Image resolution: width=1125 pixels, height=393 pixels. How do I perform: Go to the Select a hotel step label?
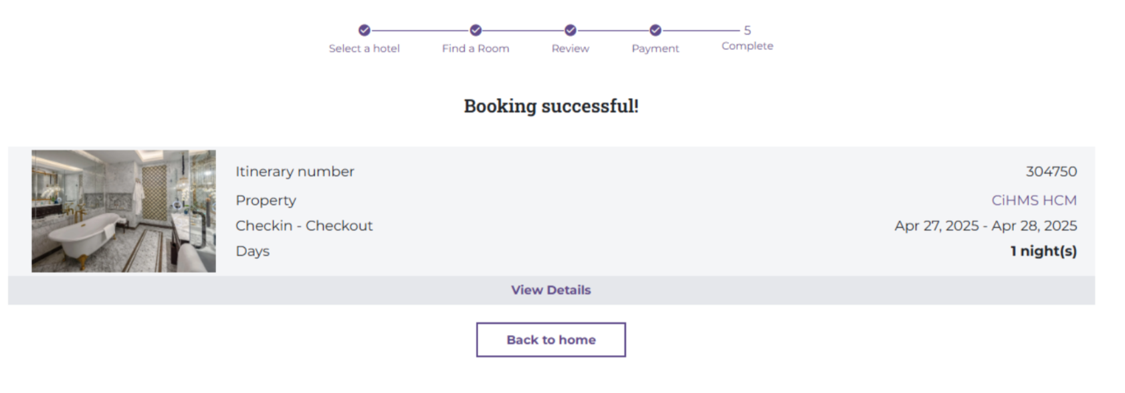[x=364, y=49]
